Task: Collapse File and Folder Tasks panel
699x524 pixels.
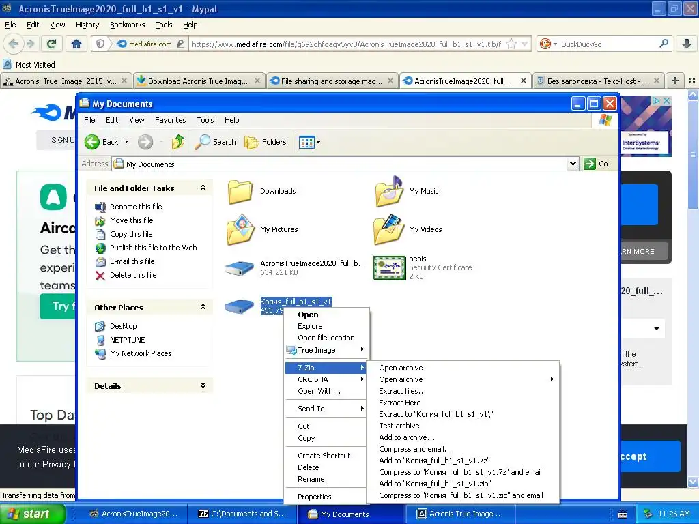Action: (203, 188)
